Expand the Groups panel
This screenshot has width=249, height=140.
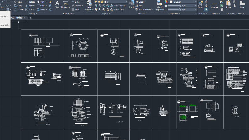point(203,13)
